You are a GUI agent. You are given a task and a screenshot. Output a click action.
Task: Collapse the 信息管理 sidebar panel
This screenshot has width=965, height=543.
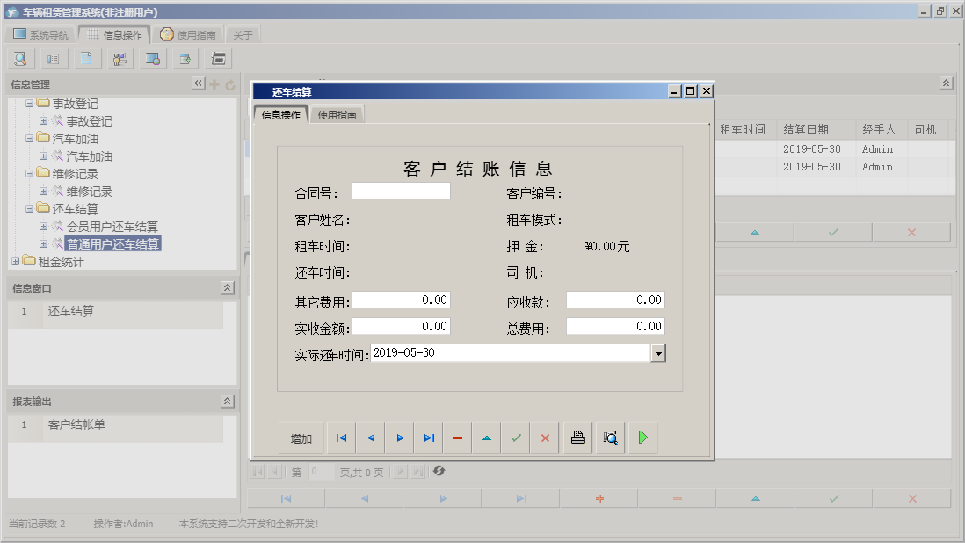198,83
